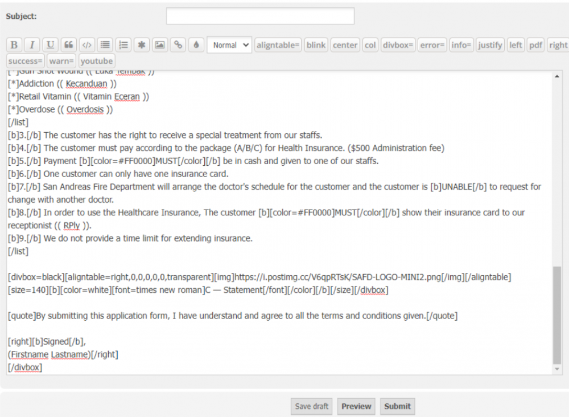Click the Subject input field
The height and width of the screenshot is (417, 569).
tap(260, 16)
